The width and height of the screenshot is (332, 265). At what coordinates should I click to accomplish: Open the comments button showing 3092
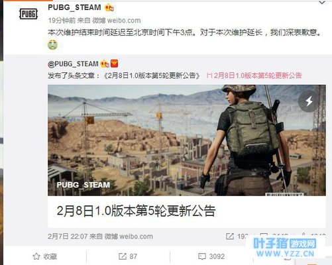[x=211, y=256]
